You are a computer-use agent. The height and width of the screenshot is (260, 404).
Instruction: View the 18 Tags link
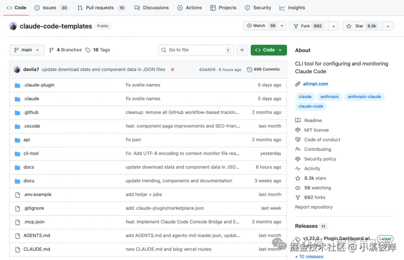pos(98,50)
